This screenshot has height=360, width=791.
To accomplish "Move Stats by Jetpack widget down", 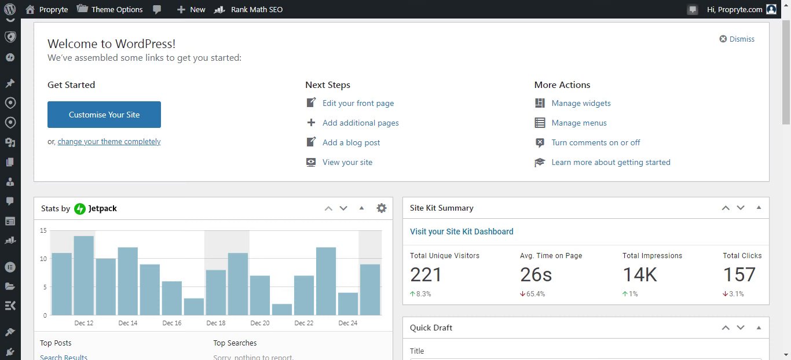I will [x=343, y=208].
